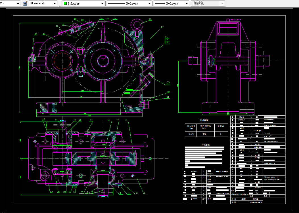Select the 2.079 power value cell
The height and width of the screenshot is (213, 299).
tap(192, 133)
